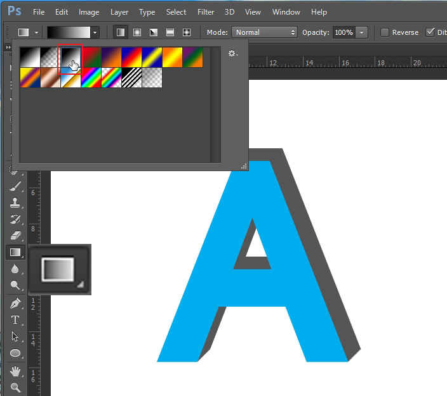Screen dimensions: 447x396
Task: Open the Help menu
Action: click(319, 12)
